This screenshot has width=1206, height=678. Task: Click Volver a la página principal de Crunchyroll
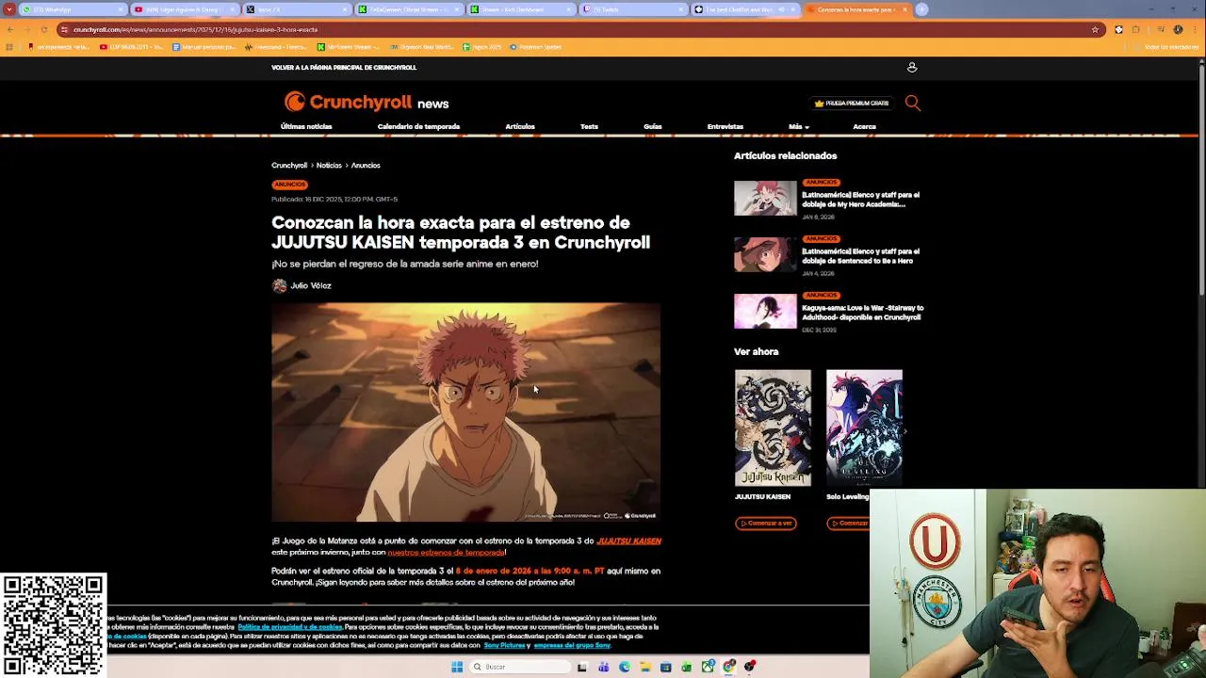(x=344, y=68)
